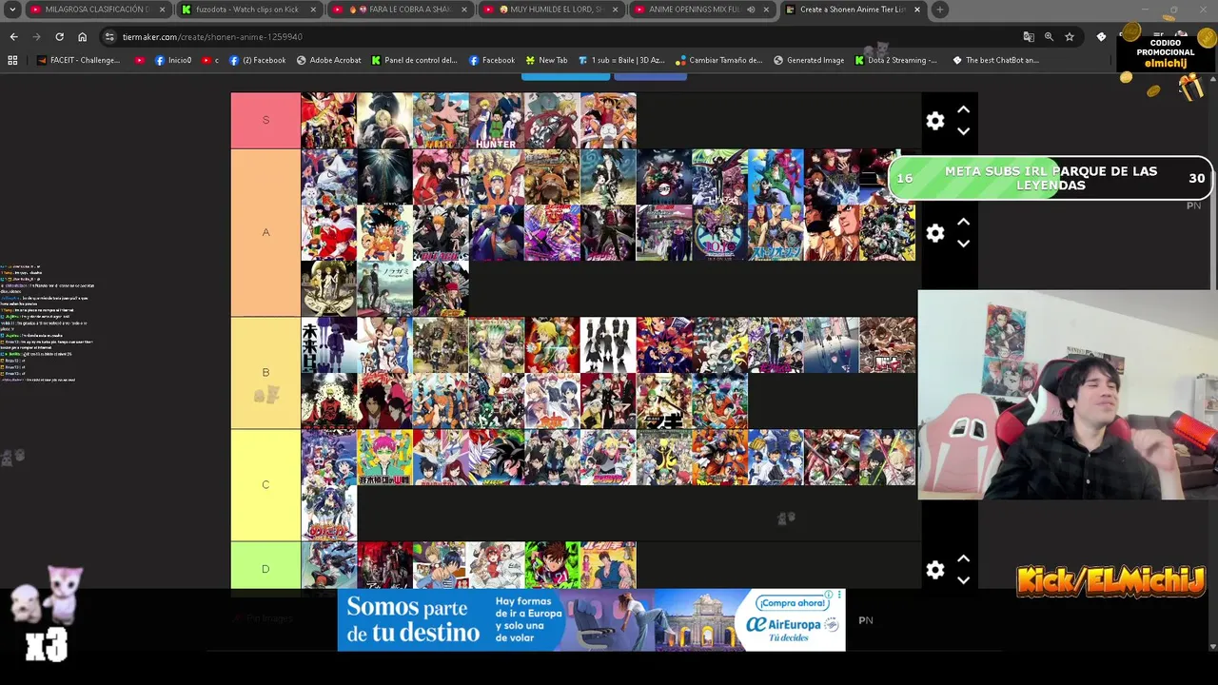Open the (2) Facebook bookmark
Screen dimensions: 1218x685
coord(258,60)
